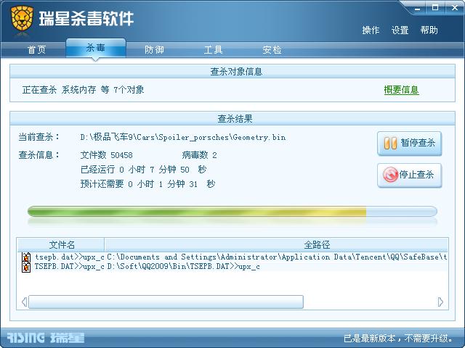The image size is (465, 348).
Task: Click the scan progress bar
Action: [x=232, y=212]
